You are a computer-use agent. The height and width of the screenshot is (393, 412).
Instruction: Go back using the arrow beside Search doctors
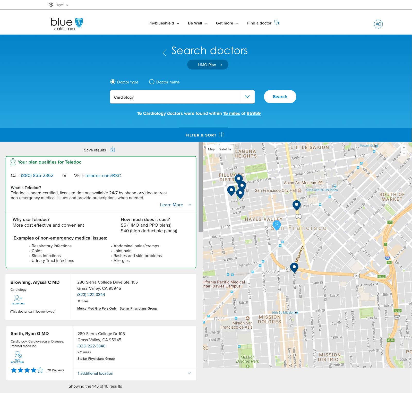pyautogui.click(x=165, y=53)
